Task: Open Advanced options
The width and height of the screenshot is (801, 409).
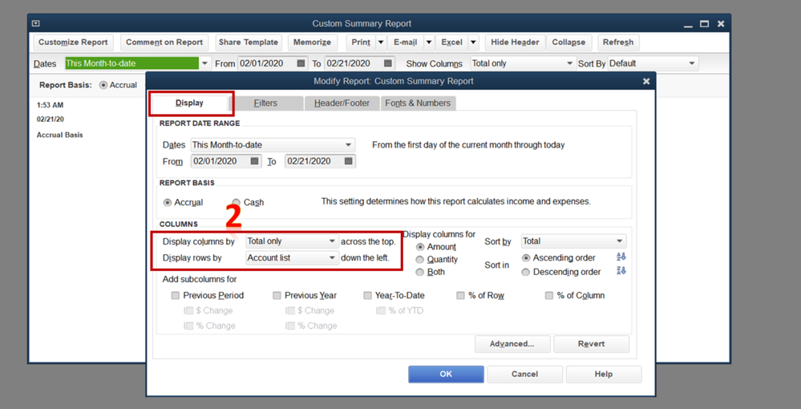Action: (x=512, y=344)
